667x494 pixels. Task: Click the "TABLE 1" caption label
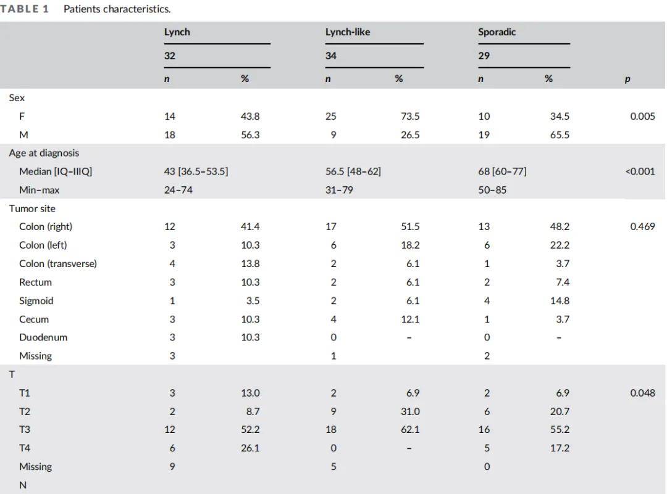(25, 9)
